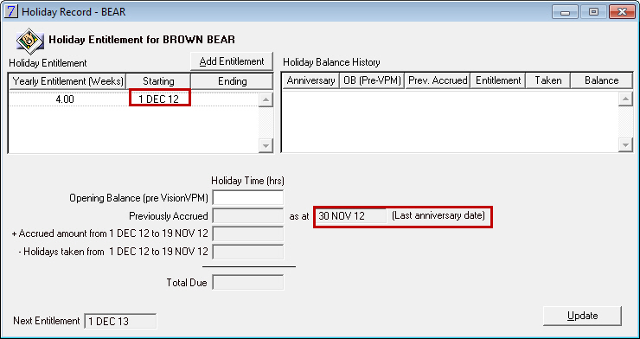
Task: Click the Taken column header
Action: (x=547, y=80)
